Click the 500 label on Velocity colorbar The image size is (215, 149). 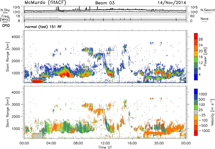(x=202, y=99)
